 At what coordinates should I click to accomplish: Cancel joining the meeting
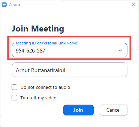coord(113,110)
